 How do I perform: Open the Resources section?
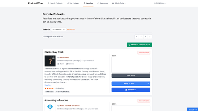pos(102,3)
